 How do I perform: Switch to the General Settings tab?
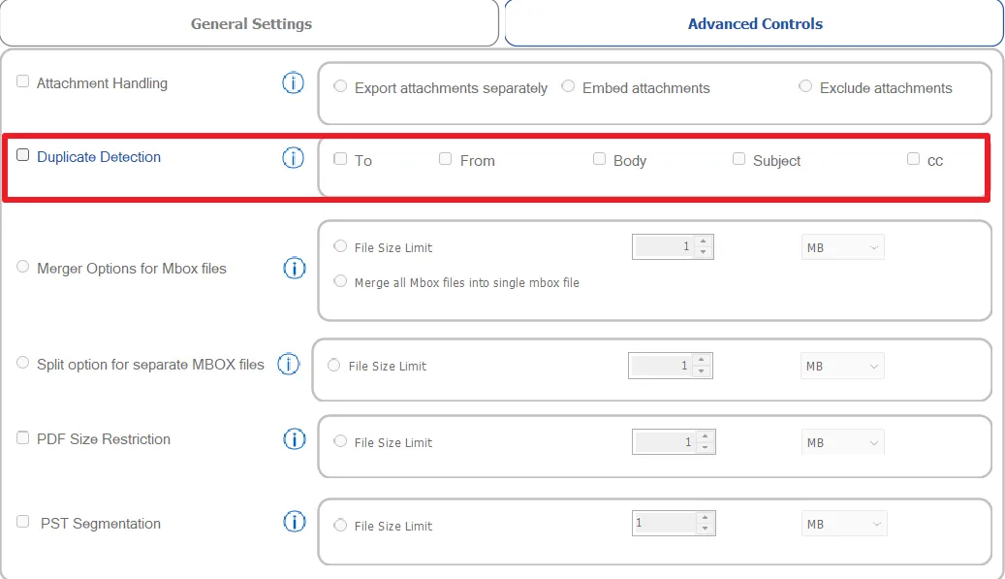pos(250,23)
